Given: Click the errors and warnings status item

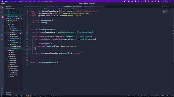Looking at the screenshot, I should pyautogui.click(x=17, y=96).
